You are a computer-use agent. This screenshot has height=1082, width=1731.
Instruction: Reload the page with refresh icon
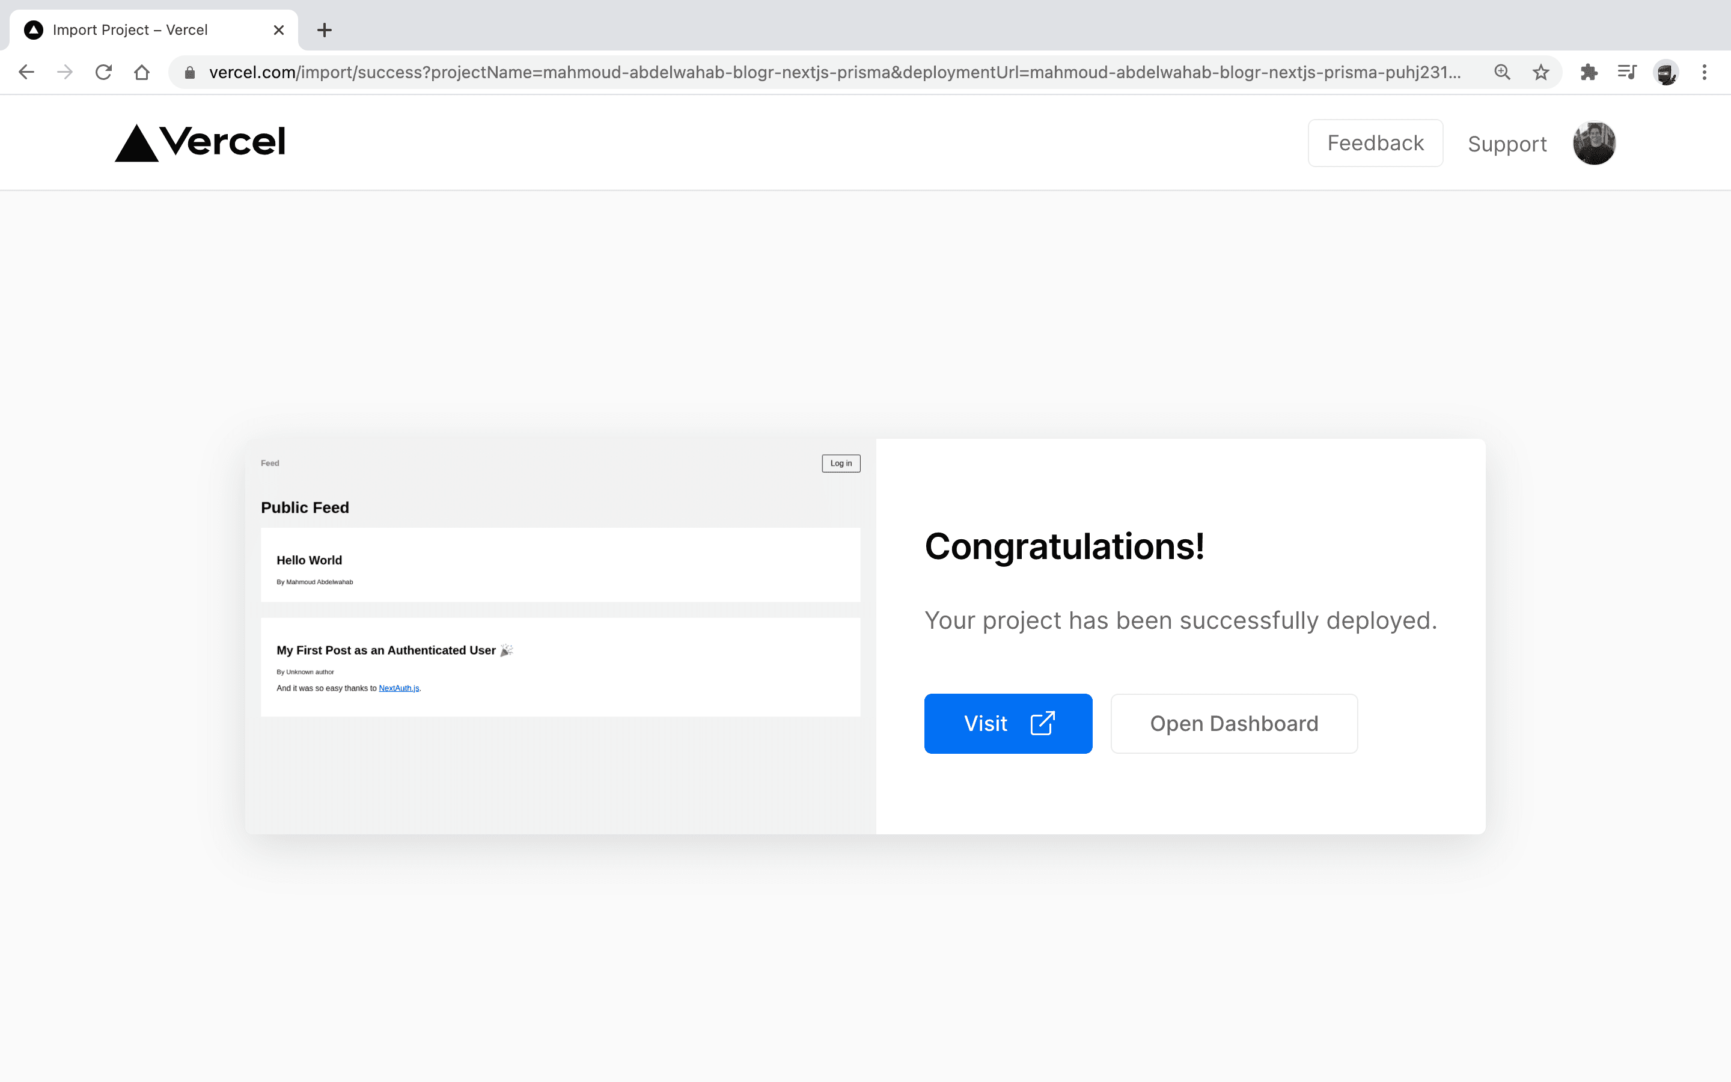104,72
